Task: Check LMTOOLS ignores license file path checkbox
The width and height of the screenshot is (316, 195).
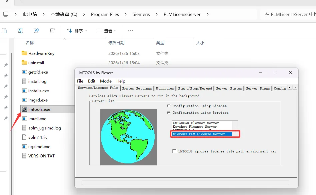Action: [174, 151]
